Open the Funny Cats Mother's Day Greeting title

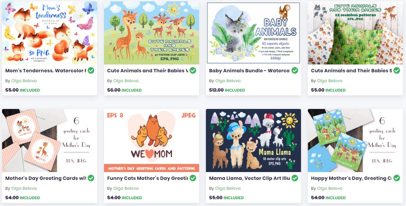147,178
